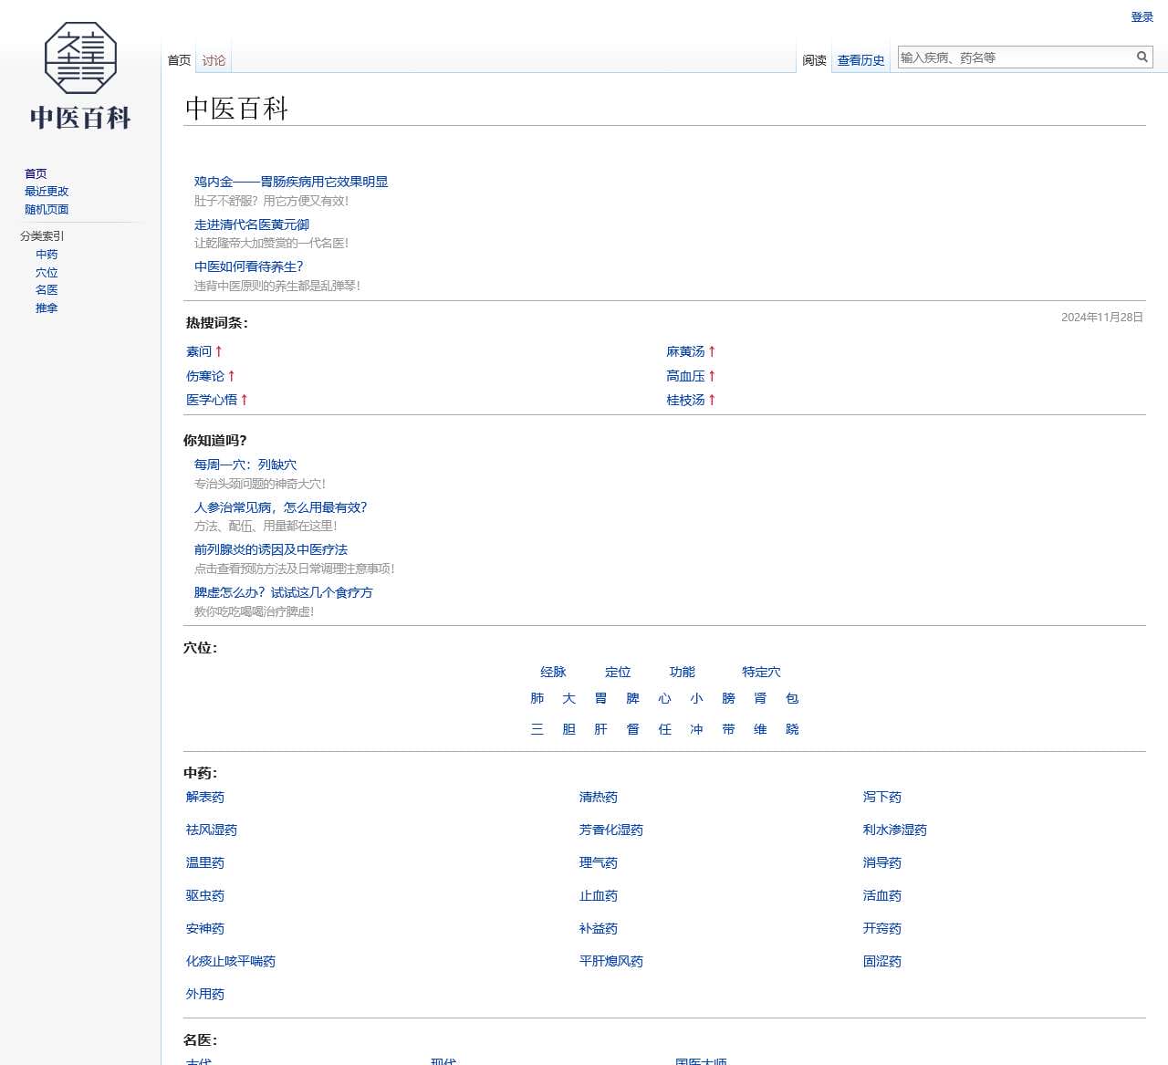Open the 讨论 tab
The image size is (1168, 1065).
point(214,60)
